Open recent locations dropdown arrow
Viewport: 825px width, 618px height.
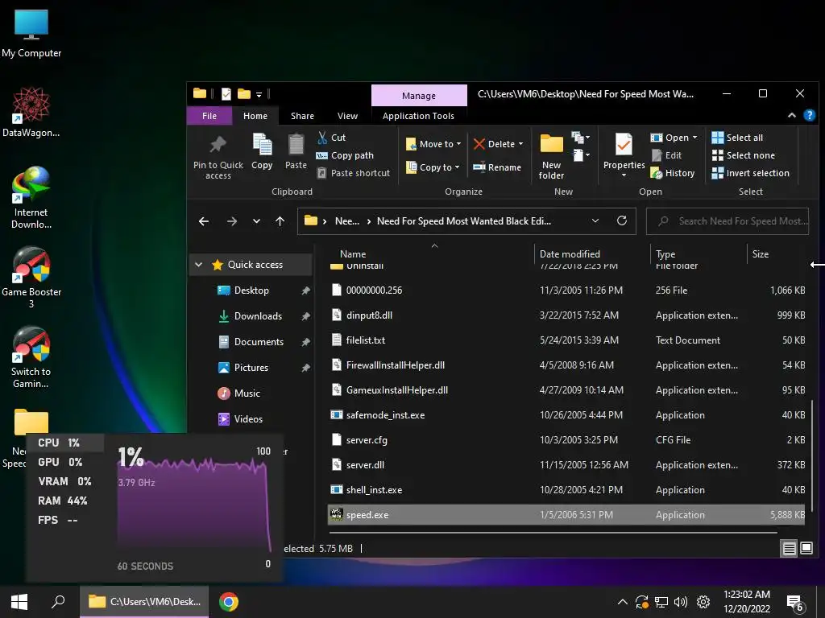tap(256, 221)
